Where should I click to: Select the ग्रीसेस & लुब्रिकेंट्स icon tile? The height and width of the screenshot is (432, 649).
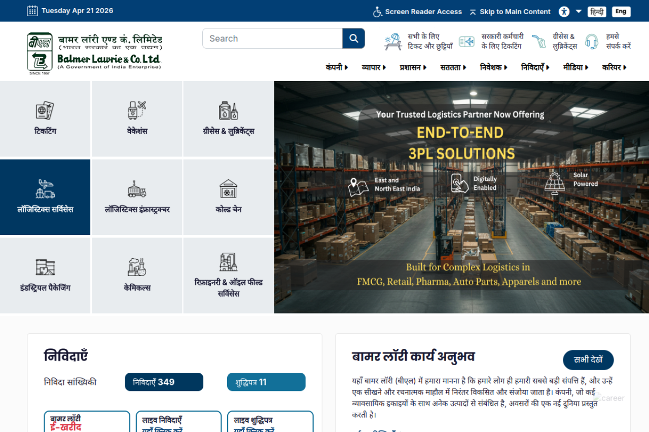228,119
